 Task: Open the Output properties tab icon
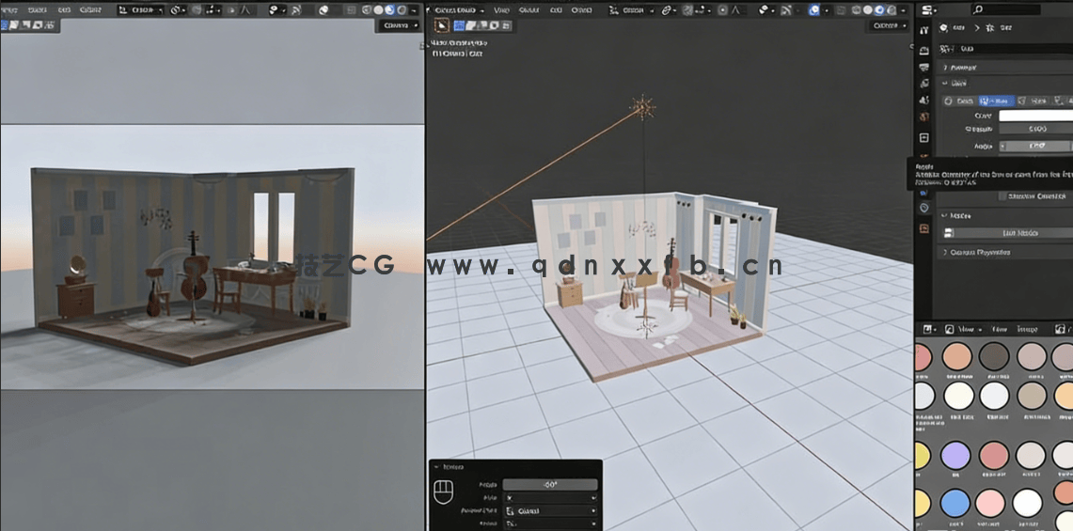924,67
